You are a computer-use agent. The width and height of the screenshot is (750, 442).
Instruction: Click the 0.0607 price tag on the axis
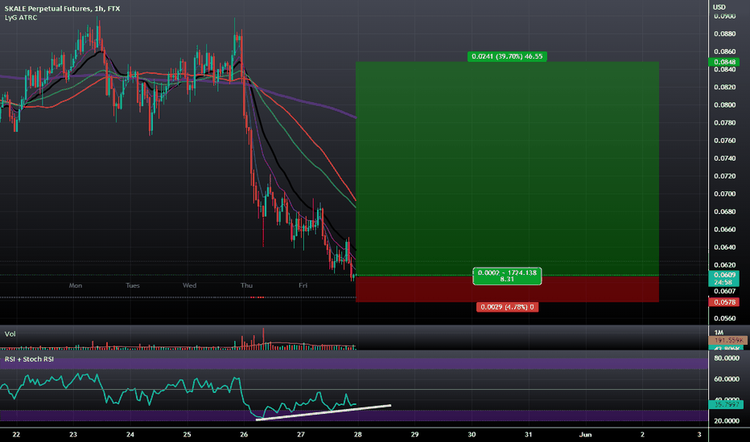click(x=724, y=291)
